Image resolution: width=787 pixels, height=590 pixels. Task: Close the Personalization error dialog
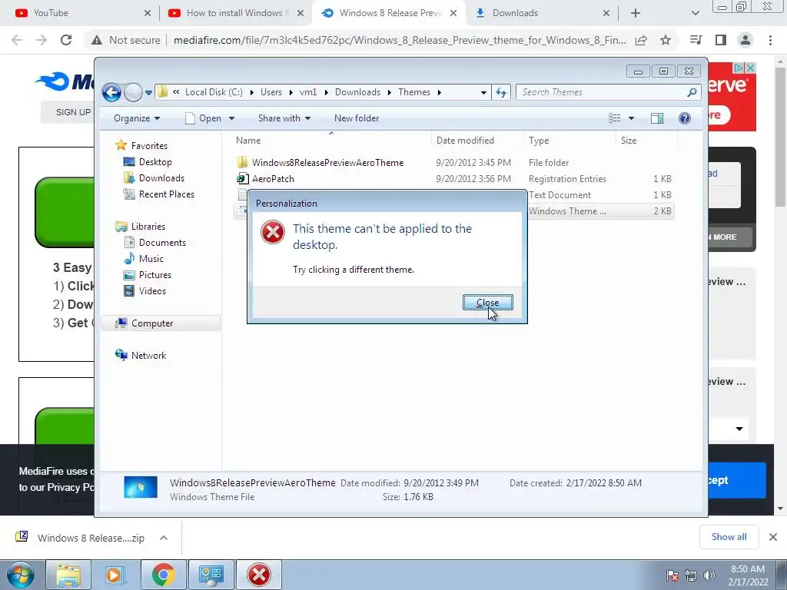(x=487, y=303)
